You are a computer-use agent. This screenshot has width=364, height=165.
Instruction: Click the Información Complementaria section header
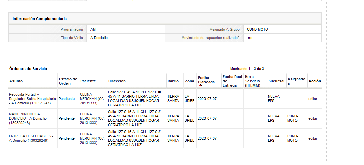tap(40, 19)
